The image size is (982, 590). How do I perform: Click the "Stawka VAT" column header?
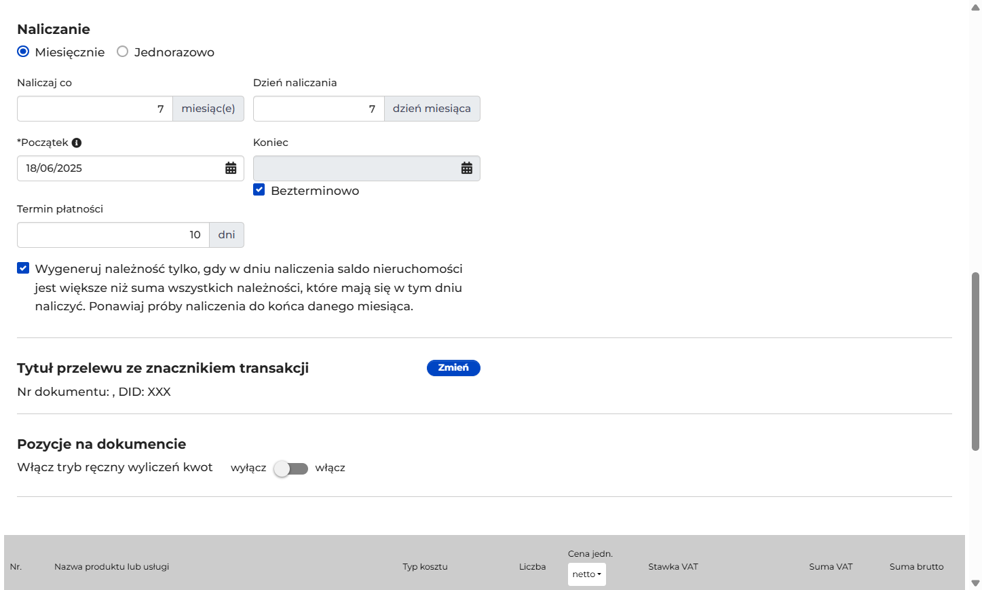click(673, 567)
